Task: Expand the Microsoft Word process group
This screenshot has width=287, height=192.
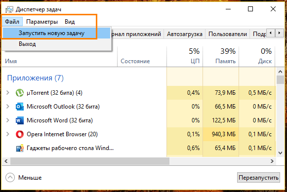Action: pos(8,120)
